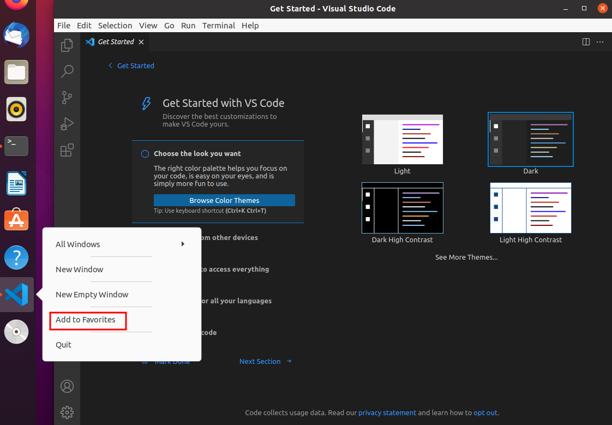Open Firefox from the dock
Viewport: 612px width, 425px height.
pyautogui.click(x=16, y=4)
